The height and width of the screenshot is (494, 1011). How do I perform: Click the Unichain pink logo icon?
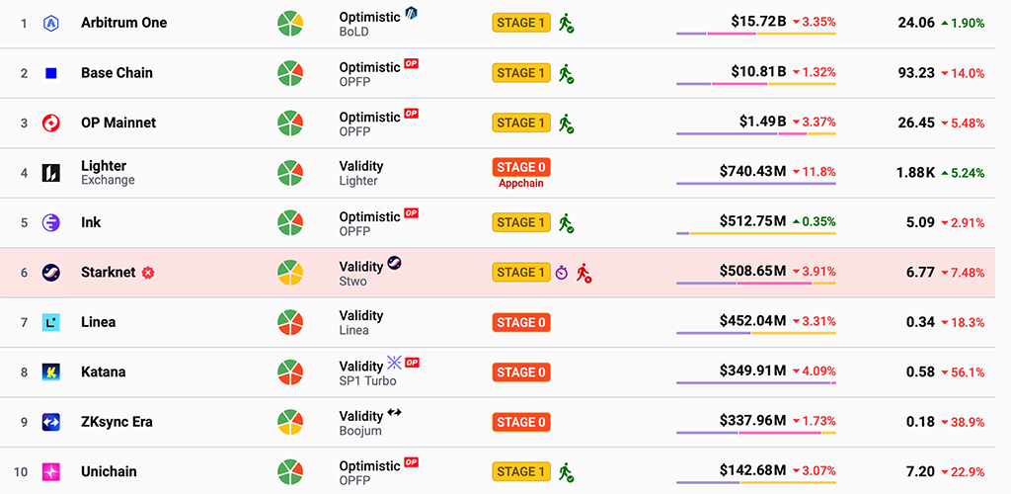(x=51, y=471)
